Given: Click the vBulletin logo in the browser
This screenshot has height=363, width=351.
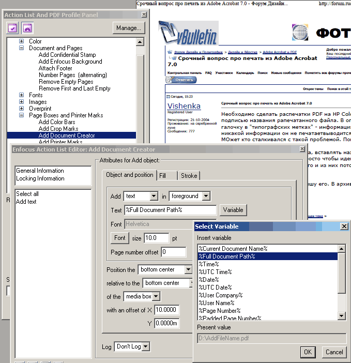Looking at the screenshot, I should (189, 33).
